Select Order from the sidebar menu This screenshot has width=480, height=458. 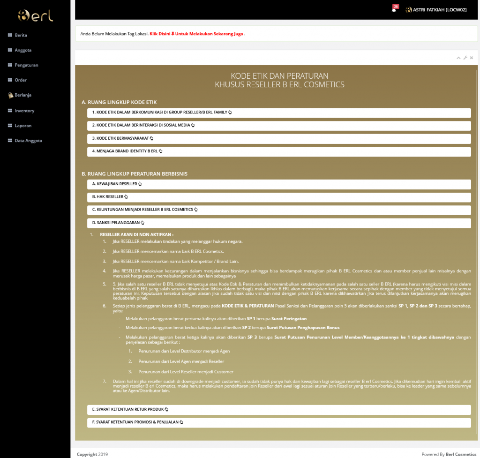tap(21, 80)
